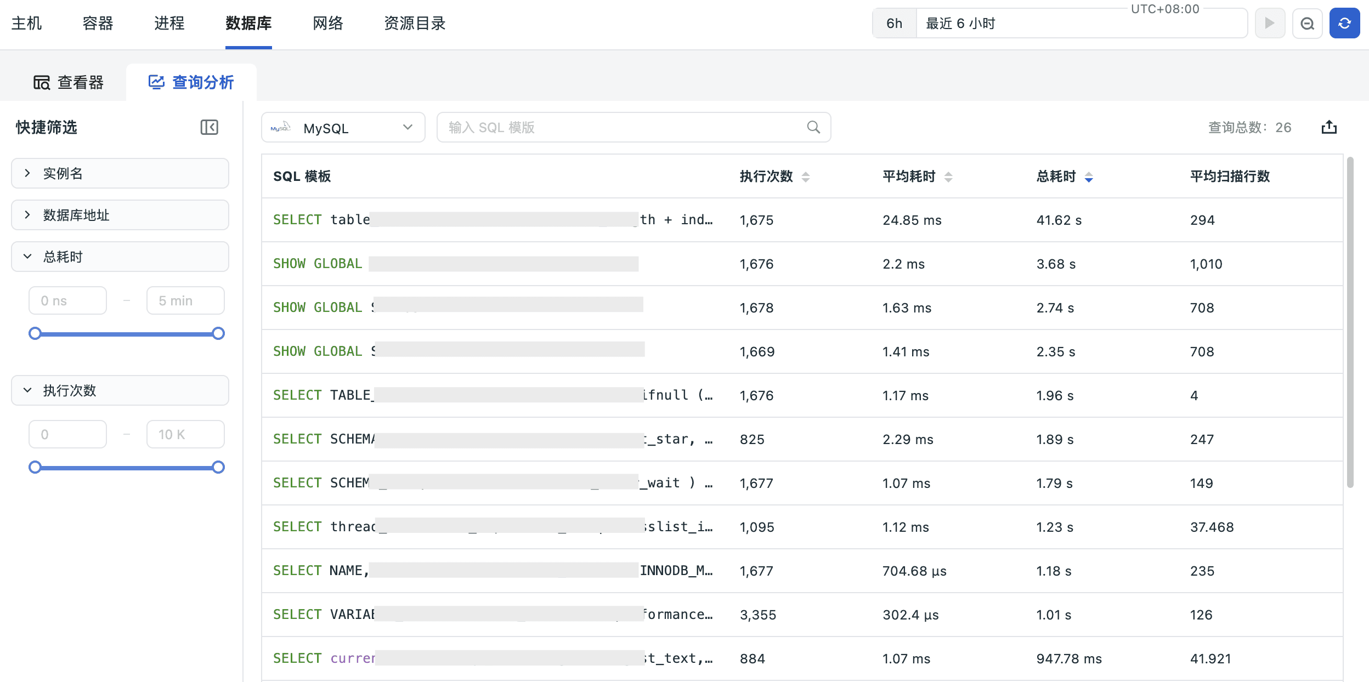Click the export icon beside query total
Image resolution: width=1369 pixels, height=682 pixels.
1328,127
